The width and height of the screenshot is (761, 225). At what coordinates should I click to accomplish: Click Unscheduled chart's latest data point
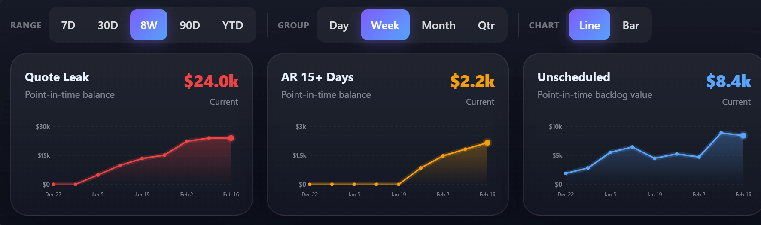point(743,136)
